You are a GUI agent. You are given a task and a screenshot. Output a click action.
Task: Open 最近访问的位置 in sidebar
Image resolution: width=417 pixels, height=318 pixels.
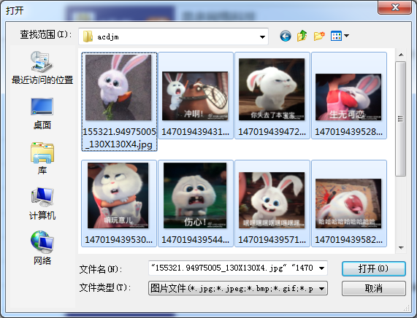tap(42, 68)
